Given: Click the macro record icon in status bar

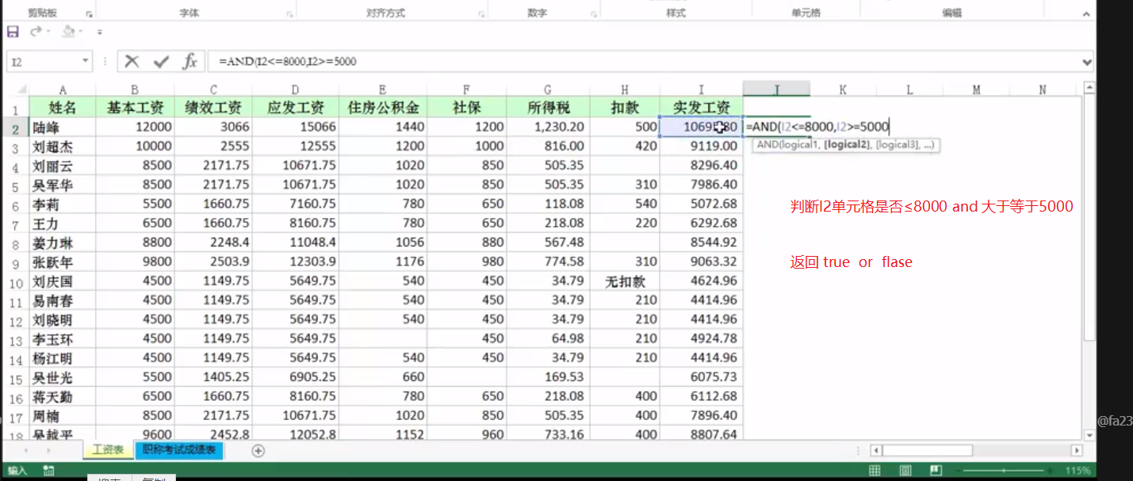Looking at the screenshot, I should [48, 471].
